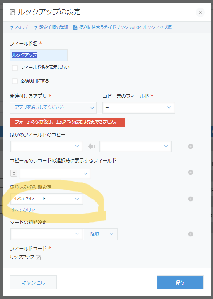
Task: Open the すべてのレコード filter dropdown
Action: 47,199
